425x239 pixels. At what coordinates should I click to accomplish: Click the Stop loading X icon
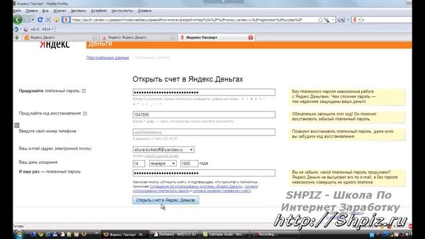click(48, 20)
